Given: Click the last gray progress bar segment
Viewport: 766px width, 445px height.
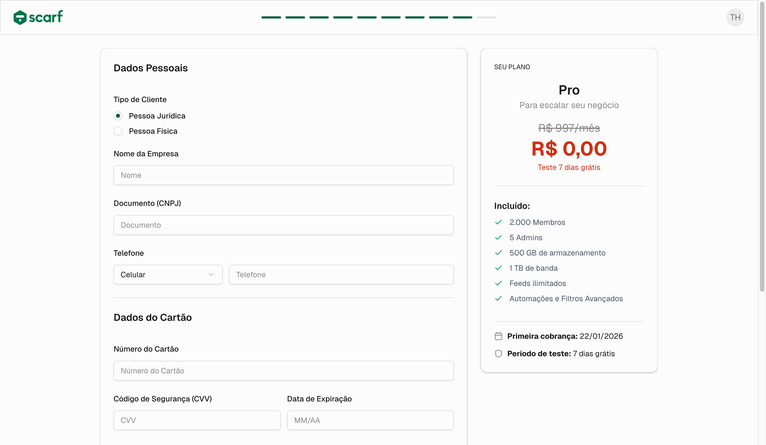Looking at the screenshot, I should click(x=486, y=17).
